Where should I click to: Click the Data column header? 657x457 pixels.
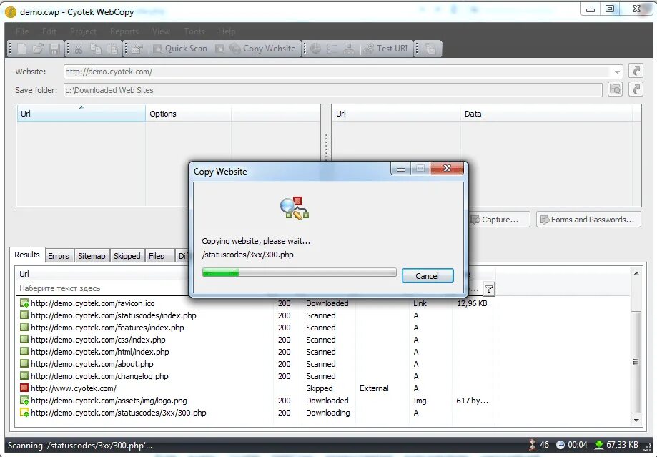point(546,114)
